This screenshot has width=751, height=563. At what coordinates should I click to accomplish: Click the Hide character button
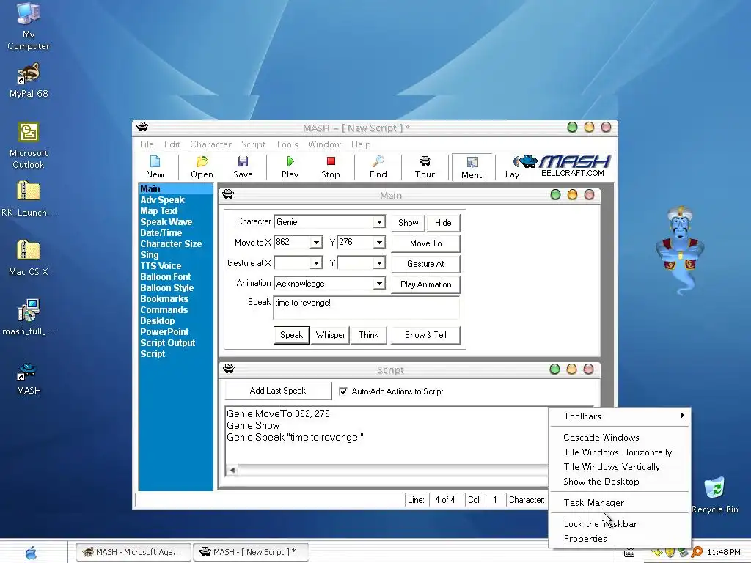tap(443, 223)
